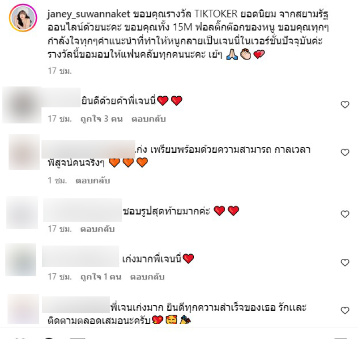
Task: Reply to the comment posted 1 ชม. ago
Action: pos(93,180)
